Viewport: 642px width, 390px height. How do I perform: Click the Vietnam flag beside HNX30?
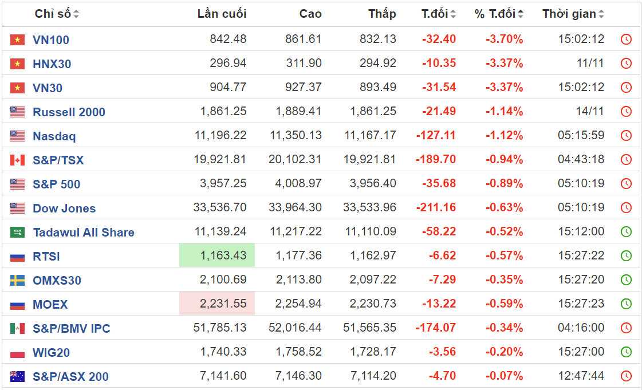(x=17, y=64)
